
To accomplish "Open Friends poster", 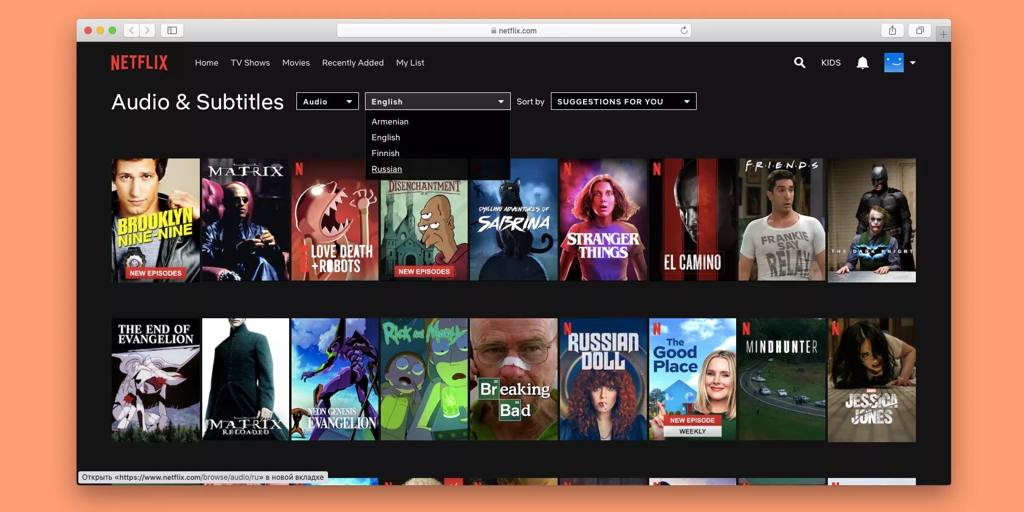I will click(x=782, y=220).
